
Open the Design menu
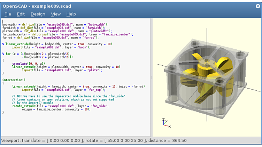[38, 14]
